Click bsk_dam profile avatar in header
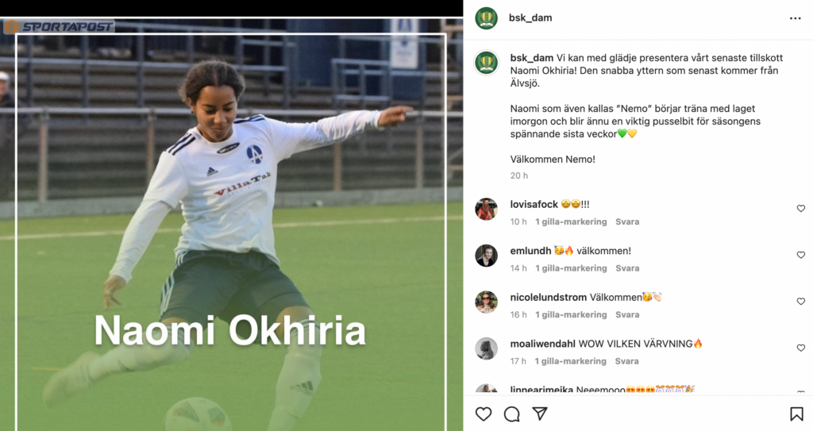813x431 pixels. click(487, 18)
